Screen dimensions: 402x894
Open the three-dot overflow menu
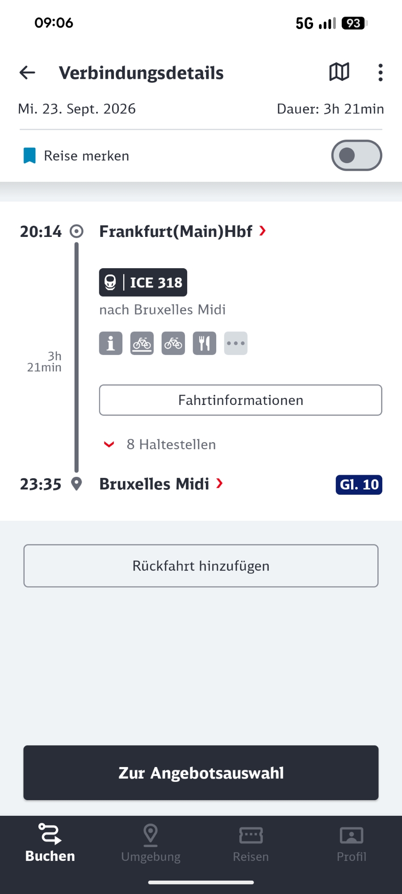[x=380, y=72]
